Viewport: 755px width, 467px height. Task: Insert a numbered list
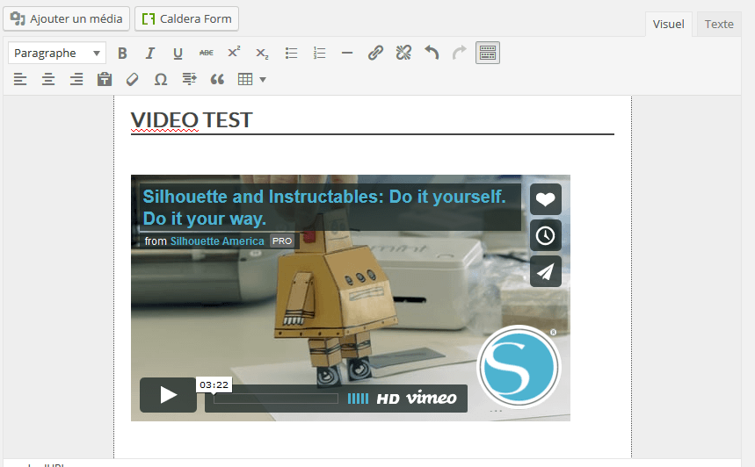tap(319, 53)
